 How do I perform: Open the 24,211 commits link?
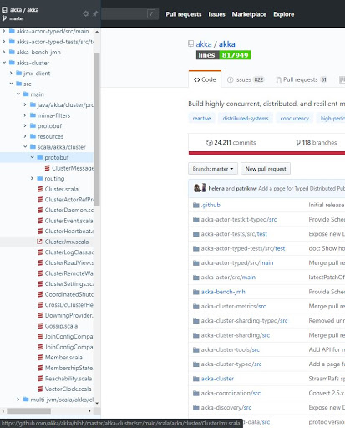pyautogui.click(x=231, y=143)
